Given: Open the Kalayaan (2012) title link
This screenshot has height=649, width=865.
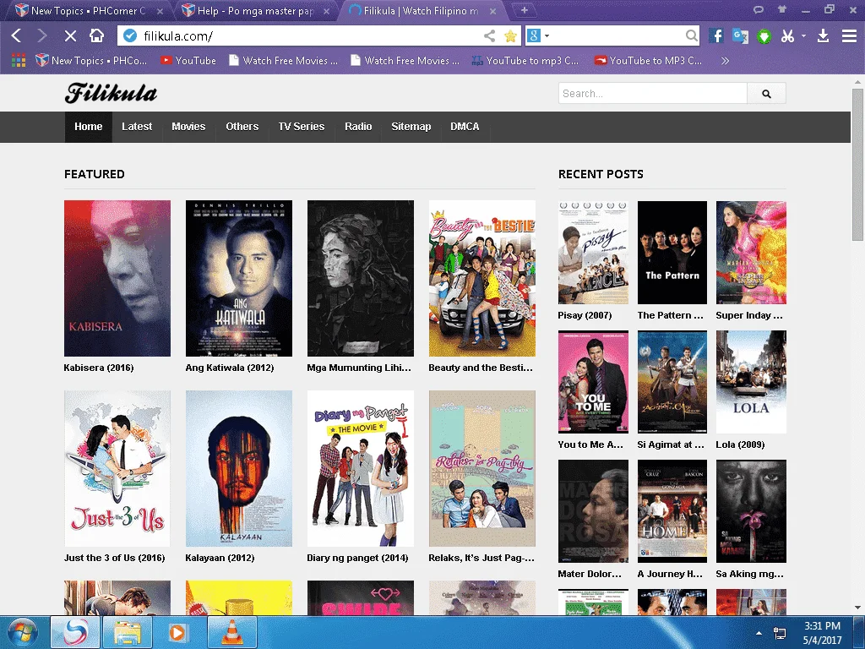Looking at the screenshot, I should pyautogui.click(x=220, y=558).
